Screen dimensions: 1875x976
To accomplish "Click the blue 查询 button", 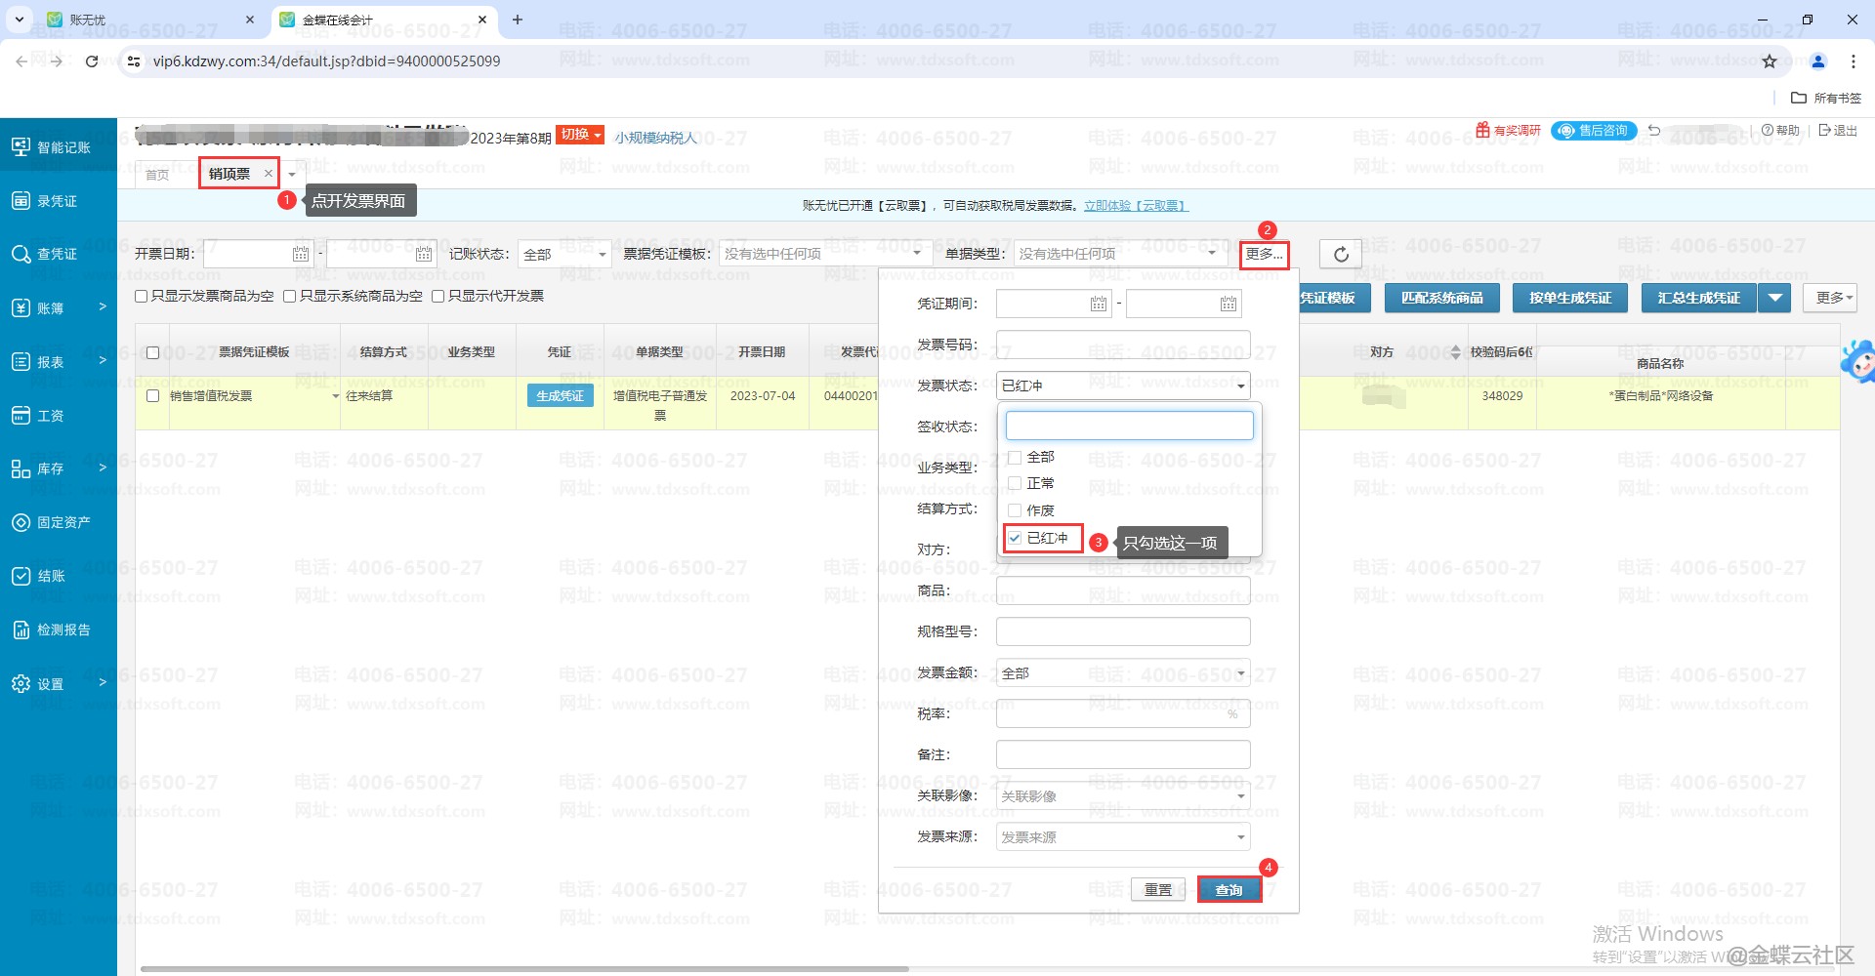I will click(1229, 889).
